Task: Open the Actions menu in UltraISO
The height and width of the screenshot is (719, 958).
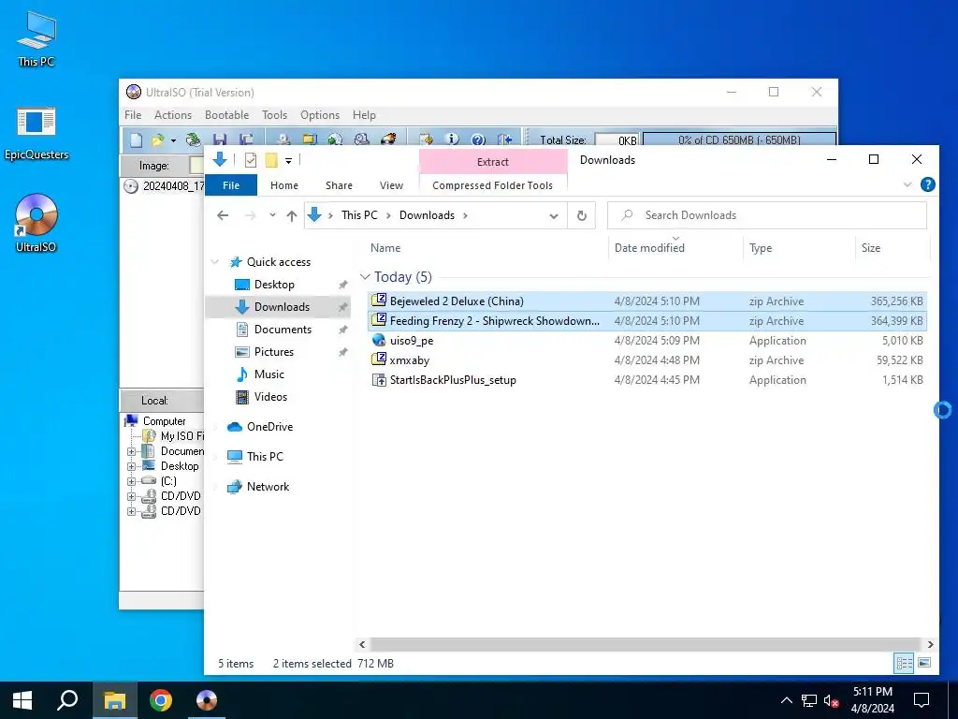Action: tap(173, 115)
